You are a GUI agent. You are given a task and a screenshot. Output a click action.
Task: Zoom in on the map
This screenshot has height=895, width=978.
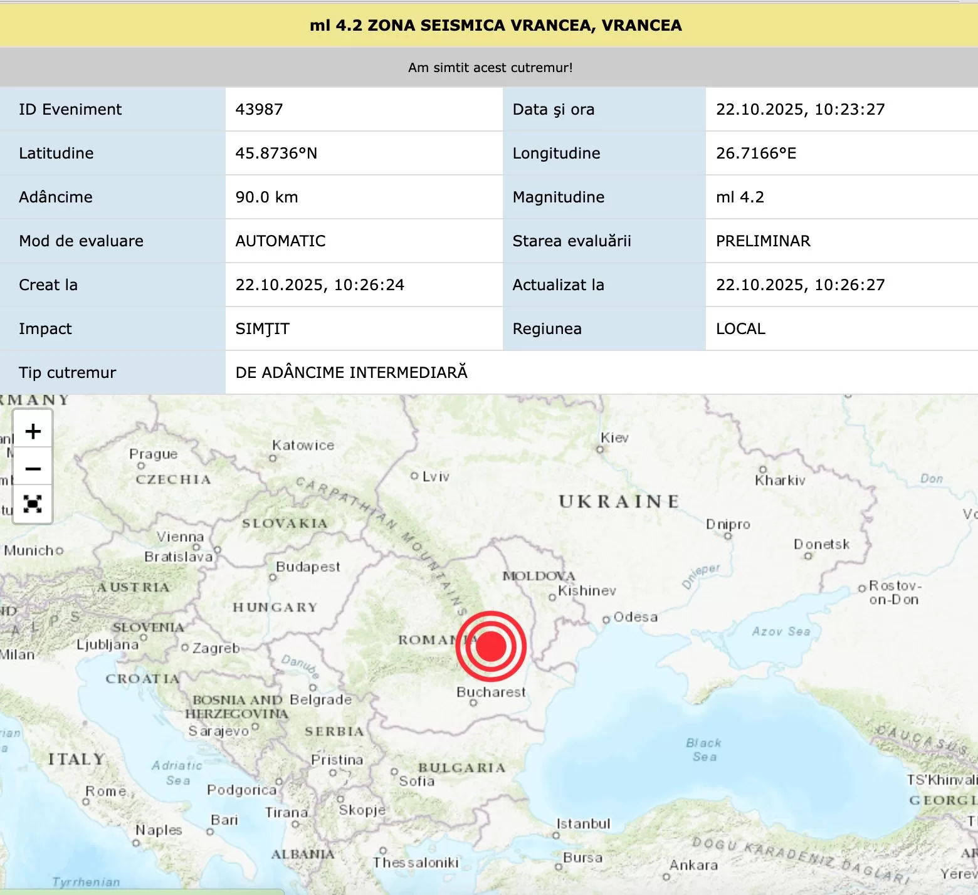click(33, 431)
